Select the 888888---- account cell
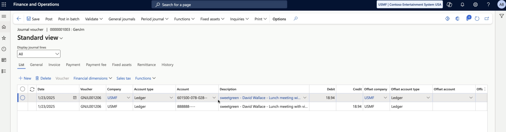 (197, 107)
